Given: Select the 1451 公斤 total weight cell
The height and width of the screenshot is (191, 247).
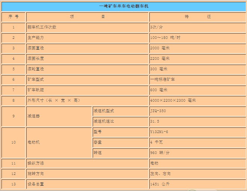Looking at the screenshot, I should (x=159, y=184).
